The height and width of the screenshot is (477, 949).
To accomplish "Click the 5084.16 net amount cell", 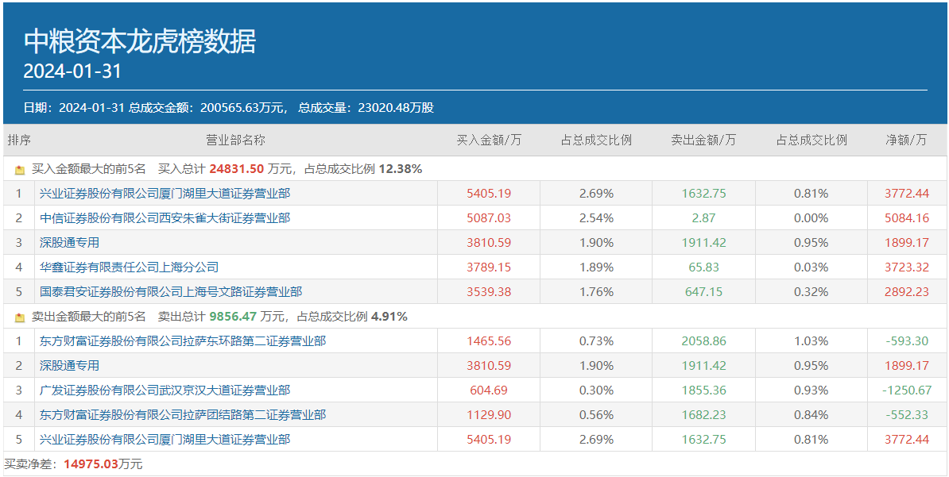I will [907, 218].
